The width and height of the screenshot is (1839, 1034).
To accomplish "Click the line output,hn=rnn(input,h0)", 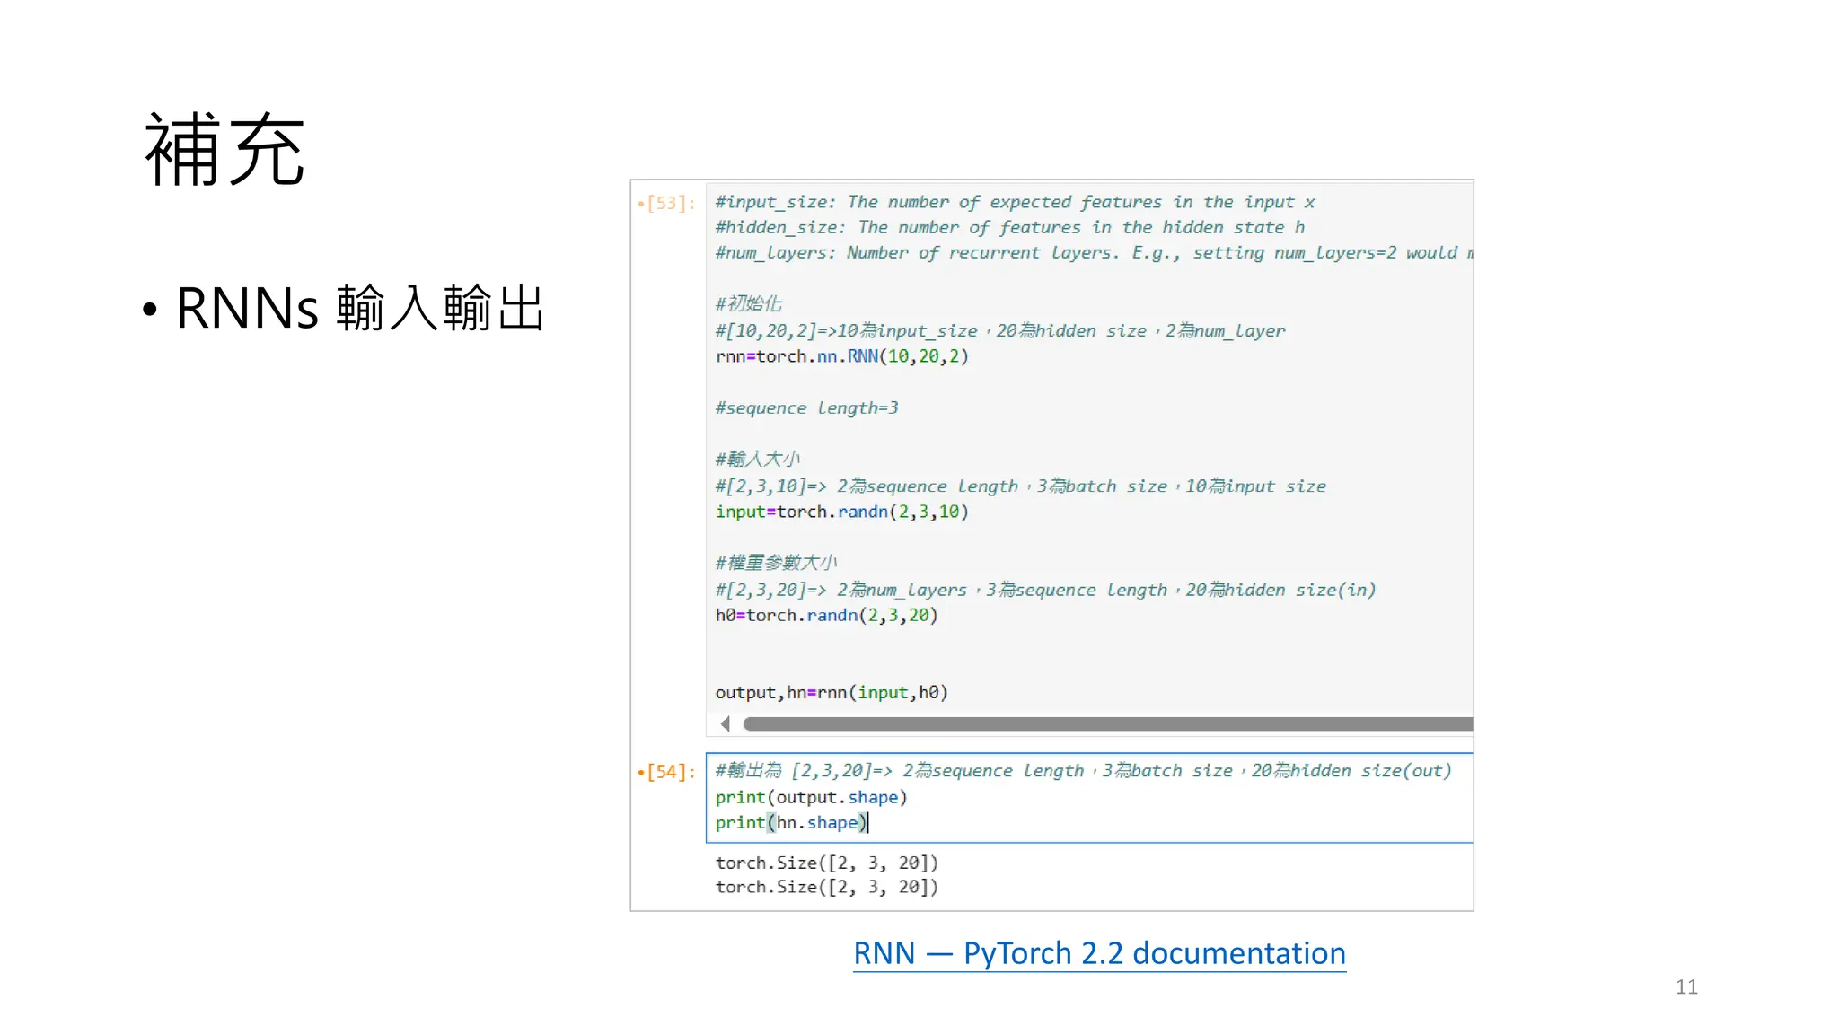I will click(831, 693).
